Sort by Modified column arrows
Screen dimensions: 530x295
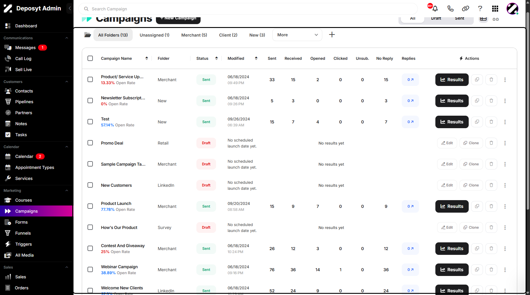(x=256, y=58)
